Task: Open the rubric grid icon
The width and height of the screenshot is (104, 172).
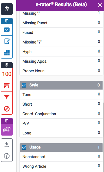Action: 7,53
